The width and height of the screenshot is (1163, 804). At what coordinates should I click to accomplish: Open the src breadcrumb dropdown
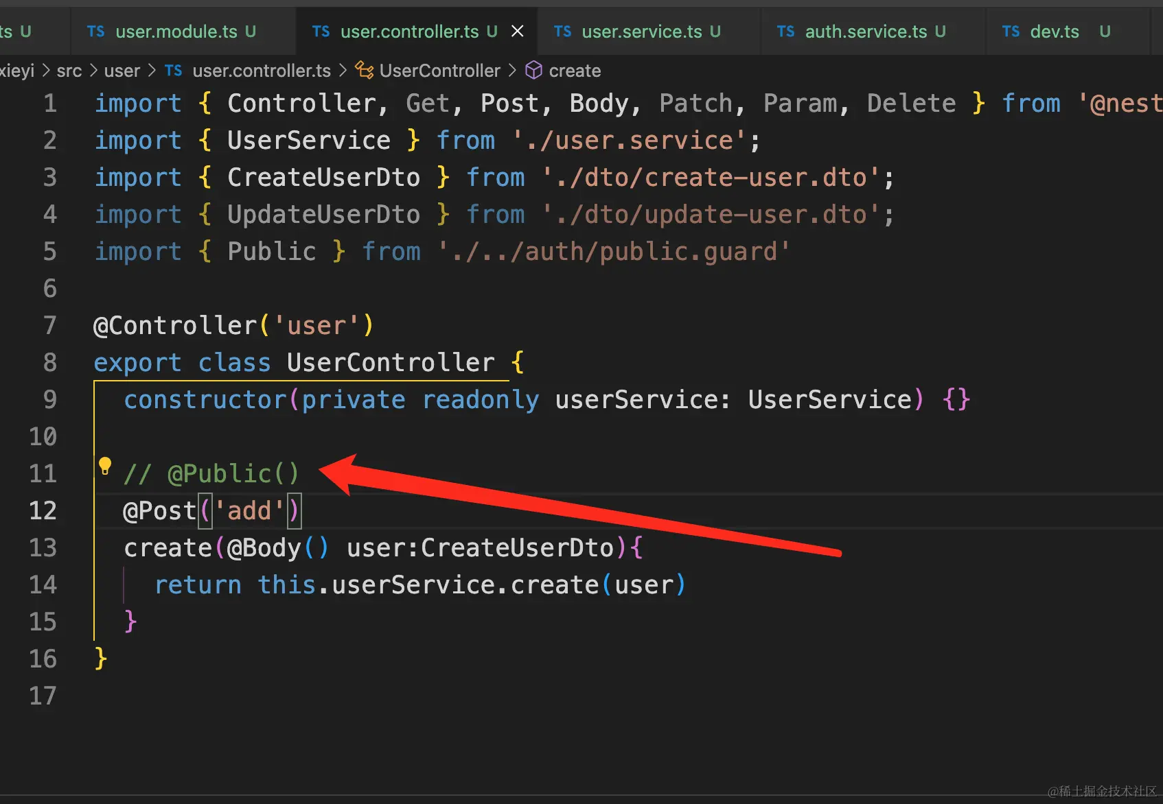coord(69,71)
